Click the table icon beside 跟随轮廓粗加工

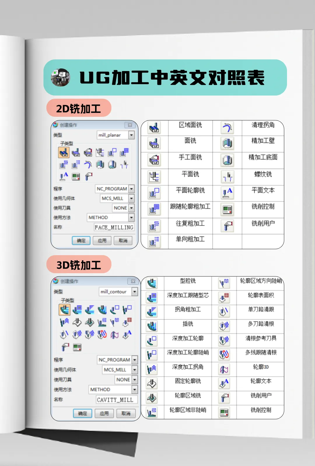(154, 209)
